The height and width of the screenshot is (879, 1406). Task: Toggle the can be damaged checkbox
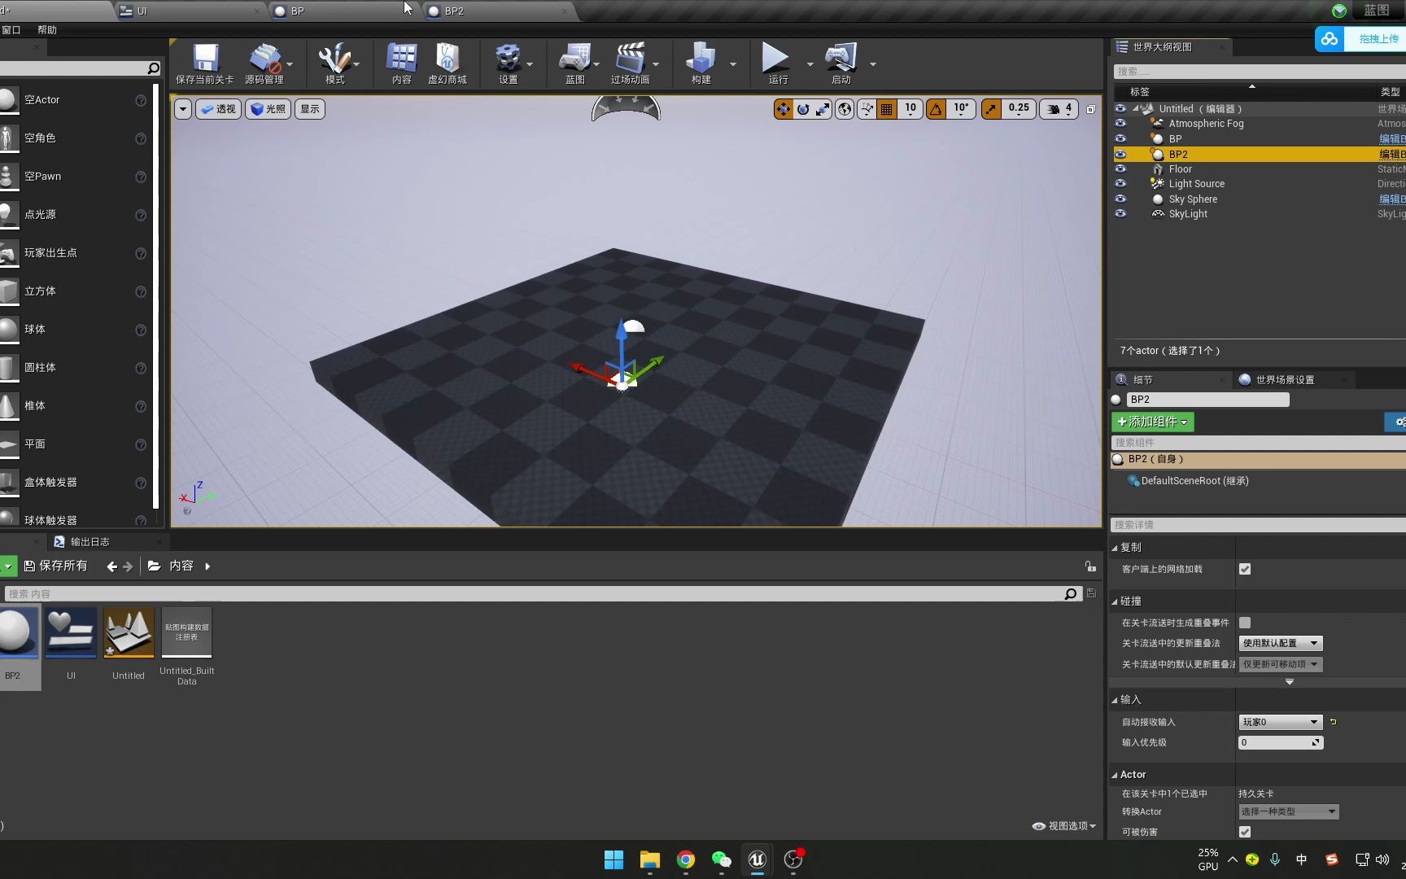tap(1245, 832)
